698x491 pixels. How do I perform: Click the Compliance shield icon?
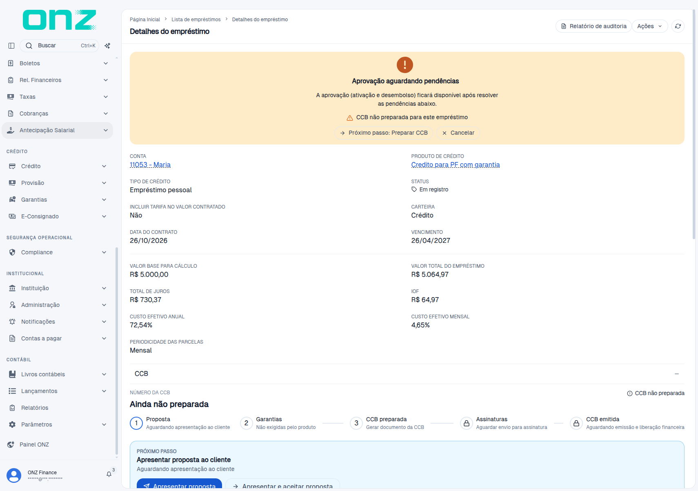12,252
